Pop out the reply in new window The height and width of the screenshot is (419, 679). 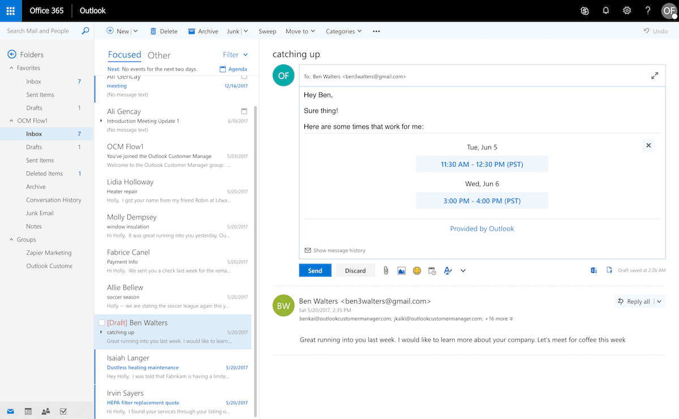click(655, 76)
